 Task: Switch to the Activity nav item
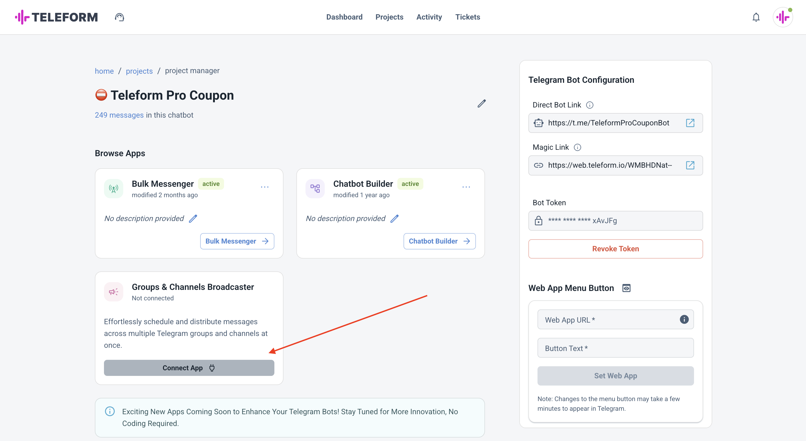[429, 17]
